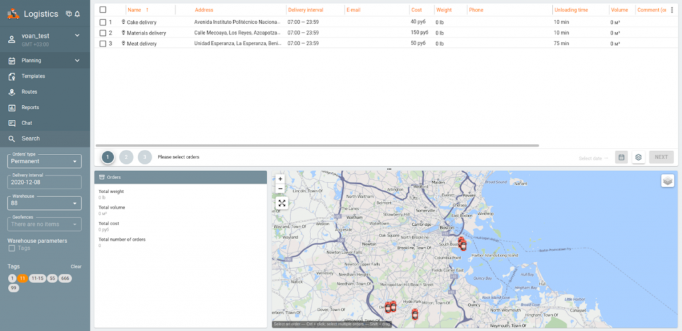Toggle fullscreen map view
682x331 pixels.
point(282,203)
